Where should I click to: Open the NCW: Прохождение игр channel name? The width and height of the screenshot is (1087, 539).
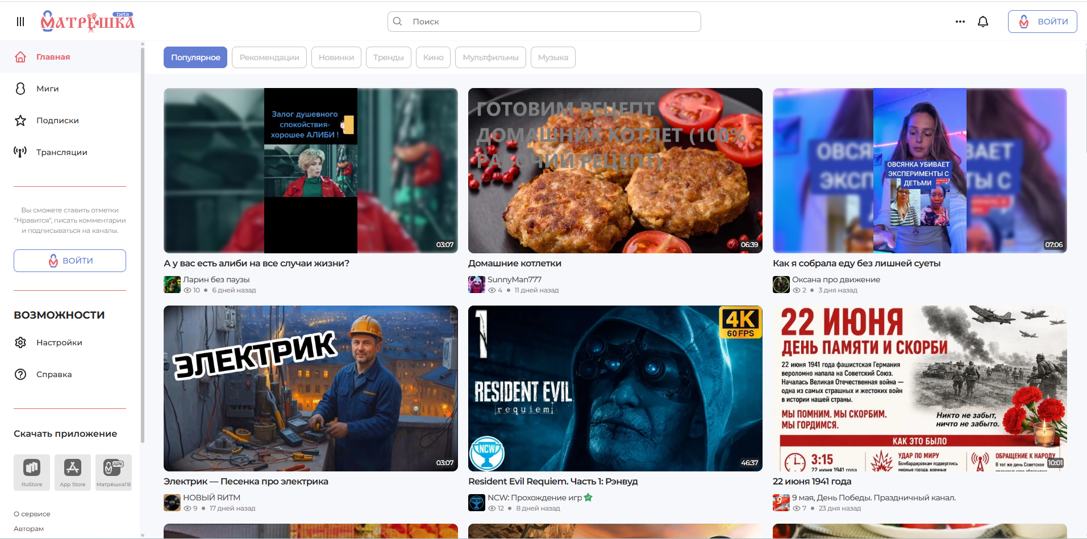tap(535, 498)
